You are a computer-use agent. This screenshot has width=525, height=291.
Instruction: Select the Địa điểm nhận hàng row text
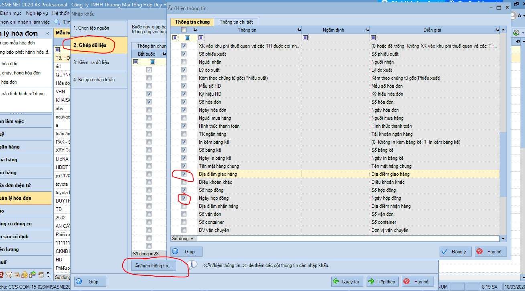(x=219, y=206)
